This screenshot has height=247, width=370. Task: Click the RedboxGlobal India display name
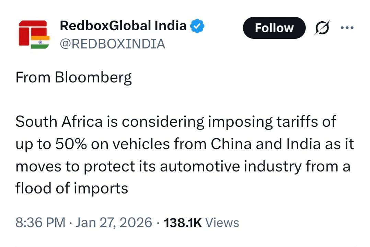pyautogui.click(x=123, y=26)
